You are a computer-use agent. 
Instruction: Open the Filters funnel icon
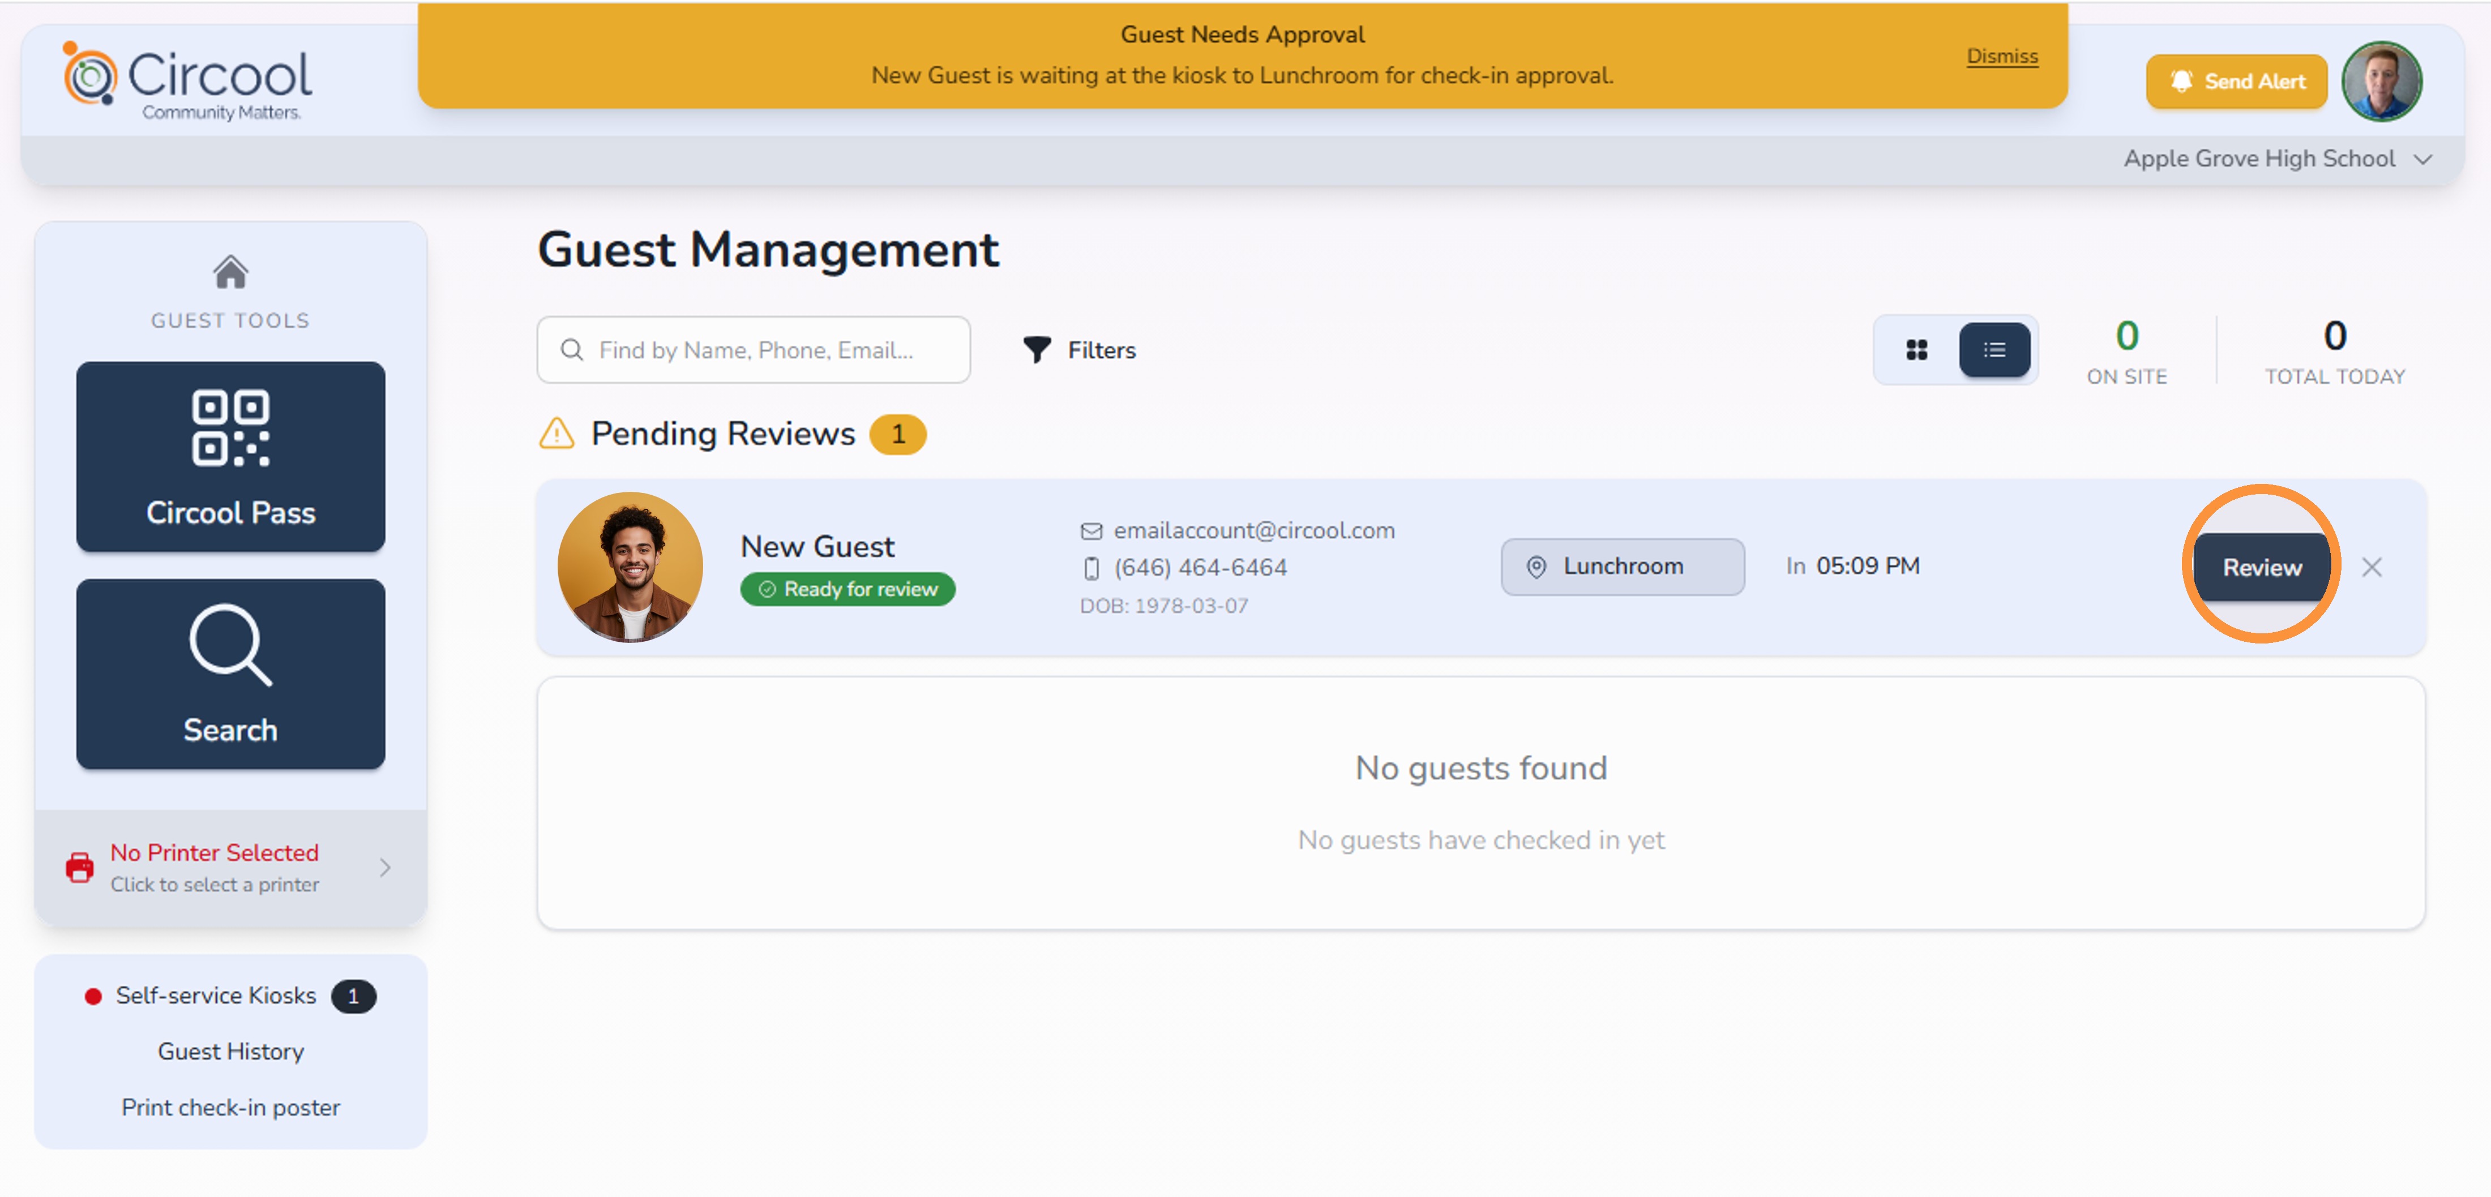click(x=1037, y=349)
